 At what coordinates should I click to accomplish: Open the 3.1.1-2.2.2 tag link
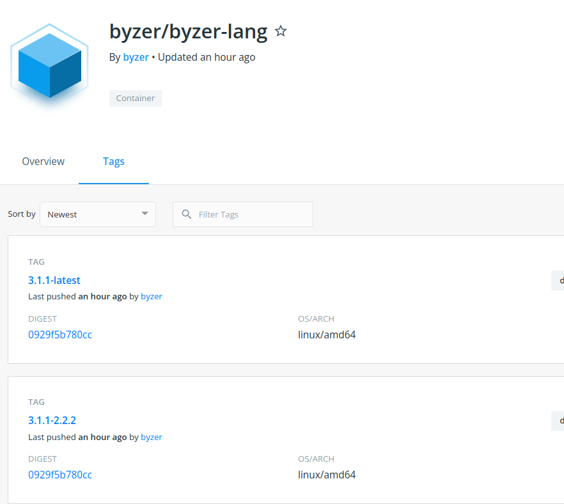pyautogui.click(x=52, y=421)
